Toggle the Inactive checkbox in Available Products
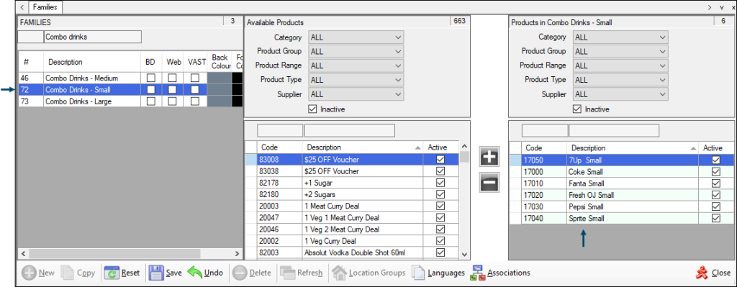The image size is (737, 287). [313, 109]
